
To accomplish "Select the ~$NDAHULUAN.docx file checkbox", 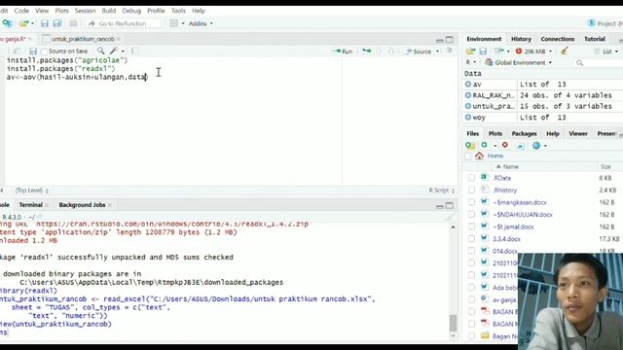I will click(471, 215).
